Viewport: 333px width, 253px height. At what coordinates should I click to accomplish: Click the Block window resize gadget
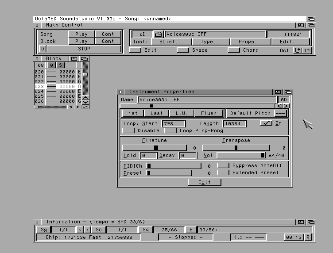point(85,107)
